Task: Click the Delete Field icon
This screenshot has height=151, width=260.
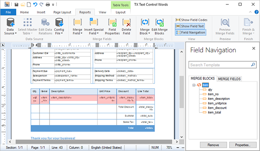Action: [126, 23]
